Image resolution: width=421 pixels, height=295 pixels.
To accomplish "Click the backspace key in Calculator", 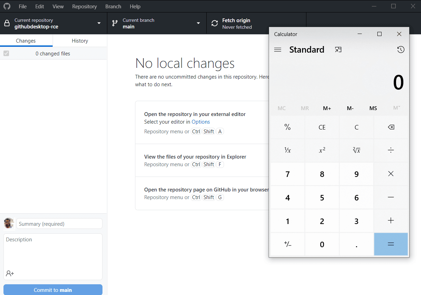I will 391,127.
